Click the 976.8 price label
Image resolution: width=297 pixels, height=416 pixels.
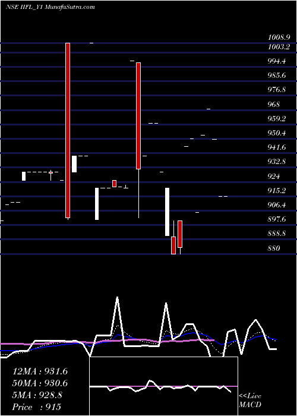click(277, 90)
